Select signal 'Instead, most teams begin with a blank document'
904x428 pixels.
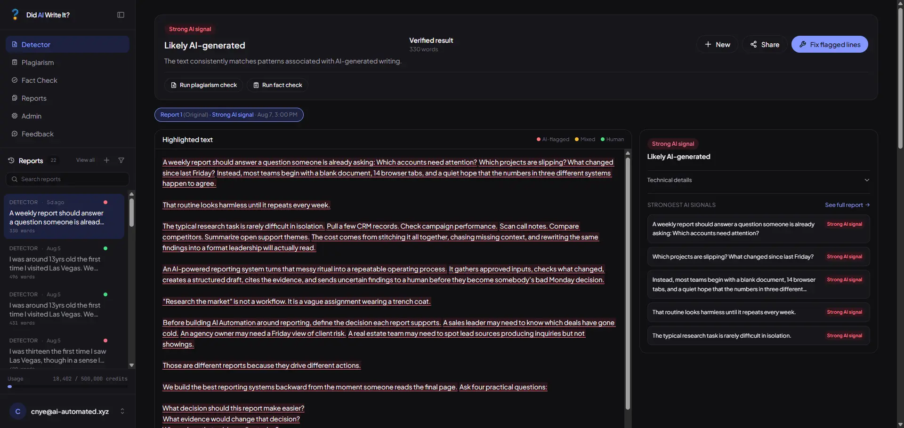(x=759, y=285)
